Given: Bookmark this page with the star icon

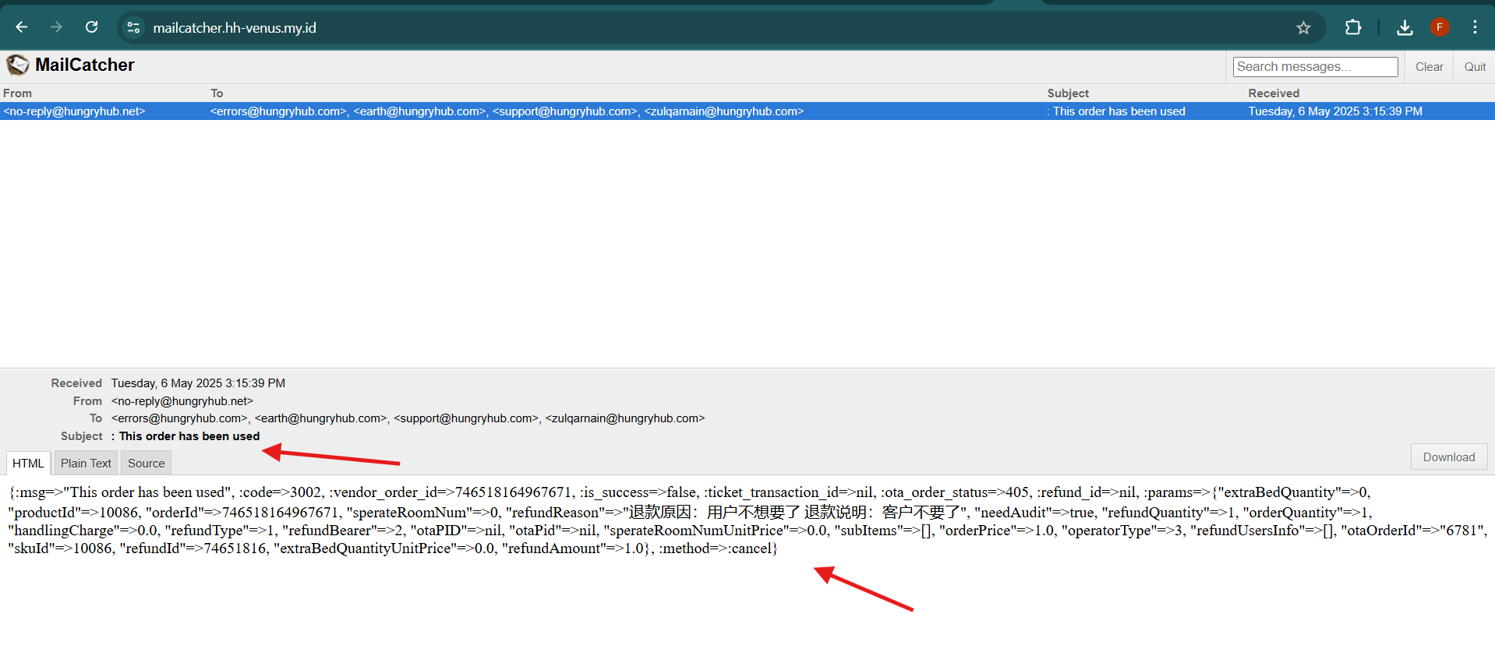Looking at the screenshot, I should click(1303, 28).
